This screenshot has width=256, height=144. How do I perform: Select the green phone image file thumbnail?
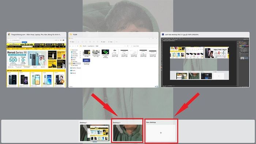[105, 52]
